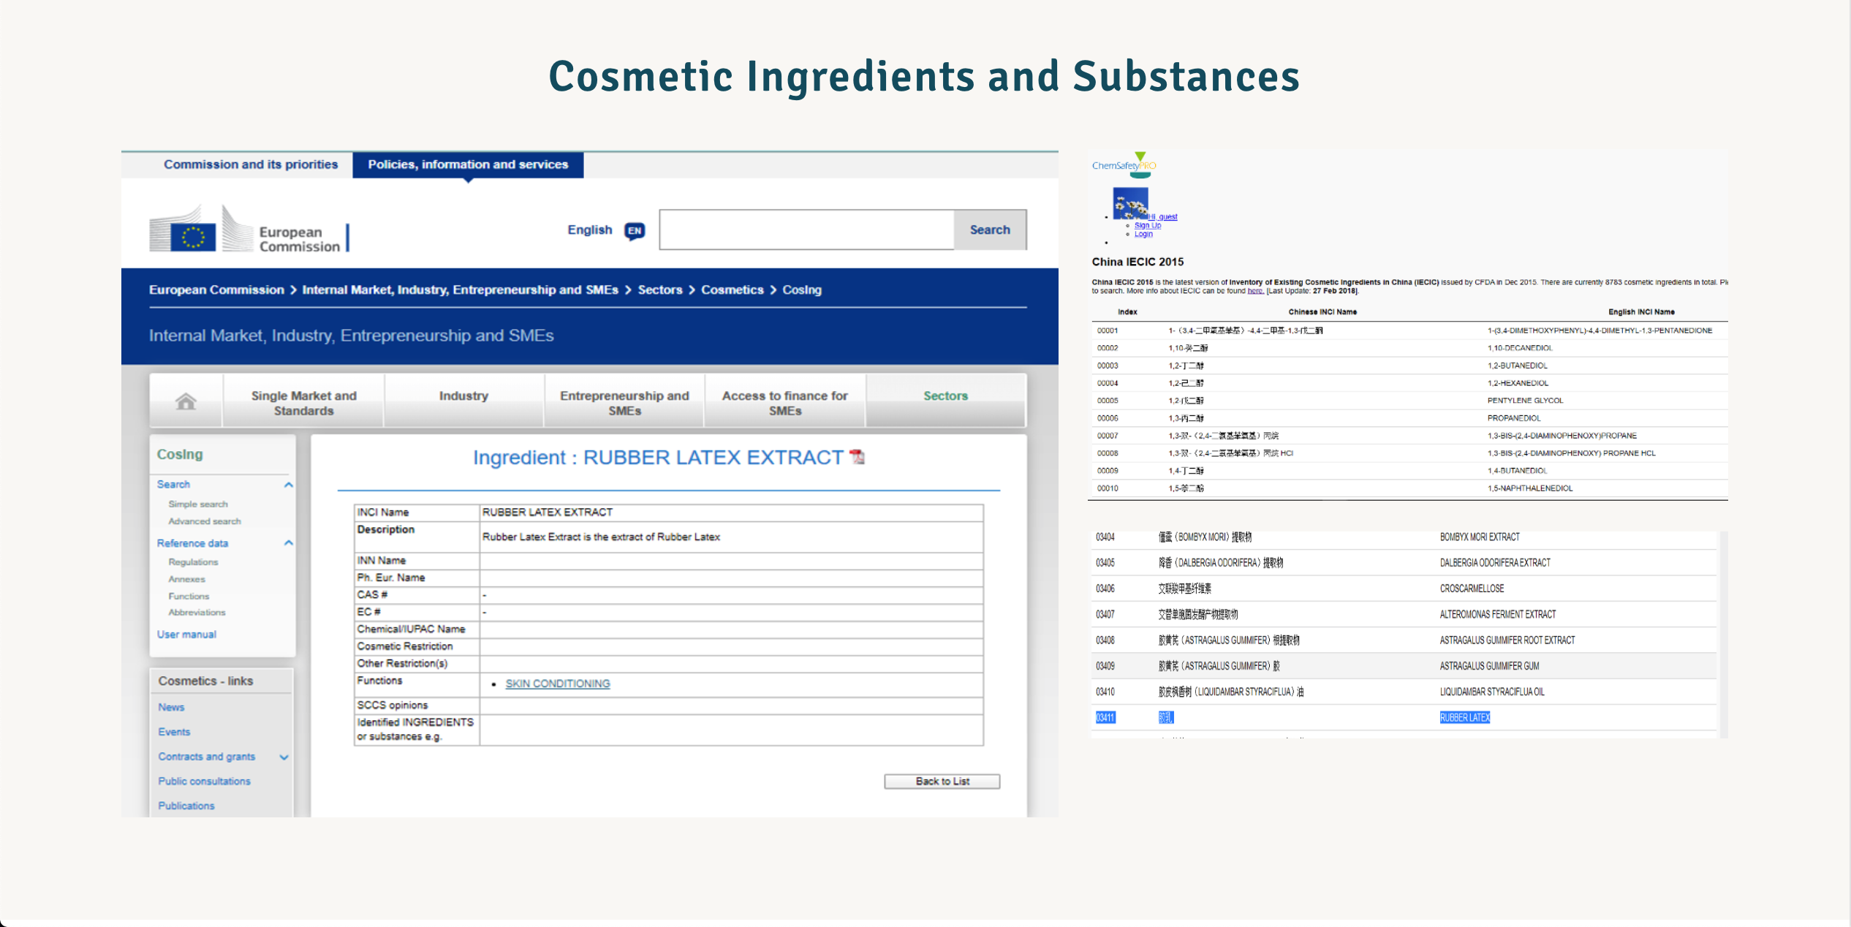Click the home icon in navigation bar

(186, 401)
